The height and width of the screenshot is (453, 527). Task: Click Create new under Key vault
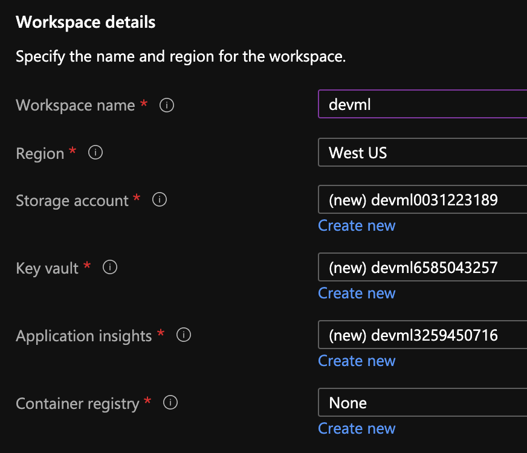pyautogui.click(x=357, y=293)
